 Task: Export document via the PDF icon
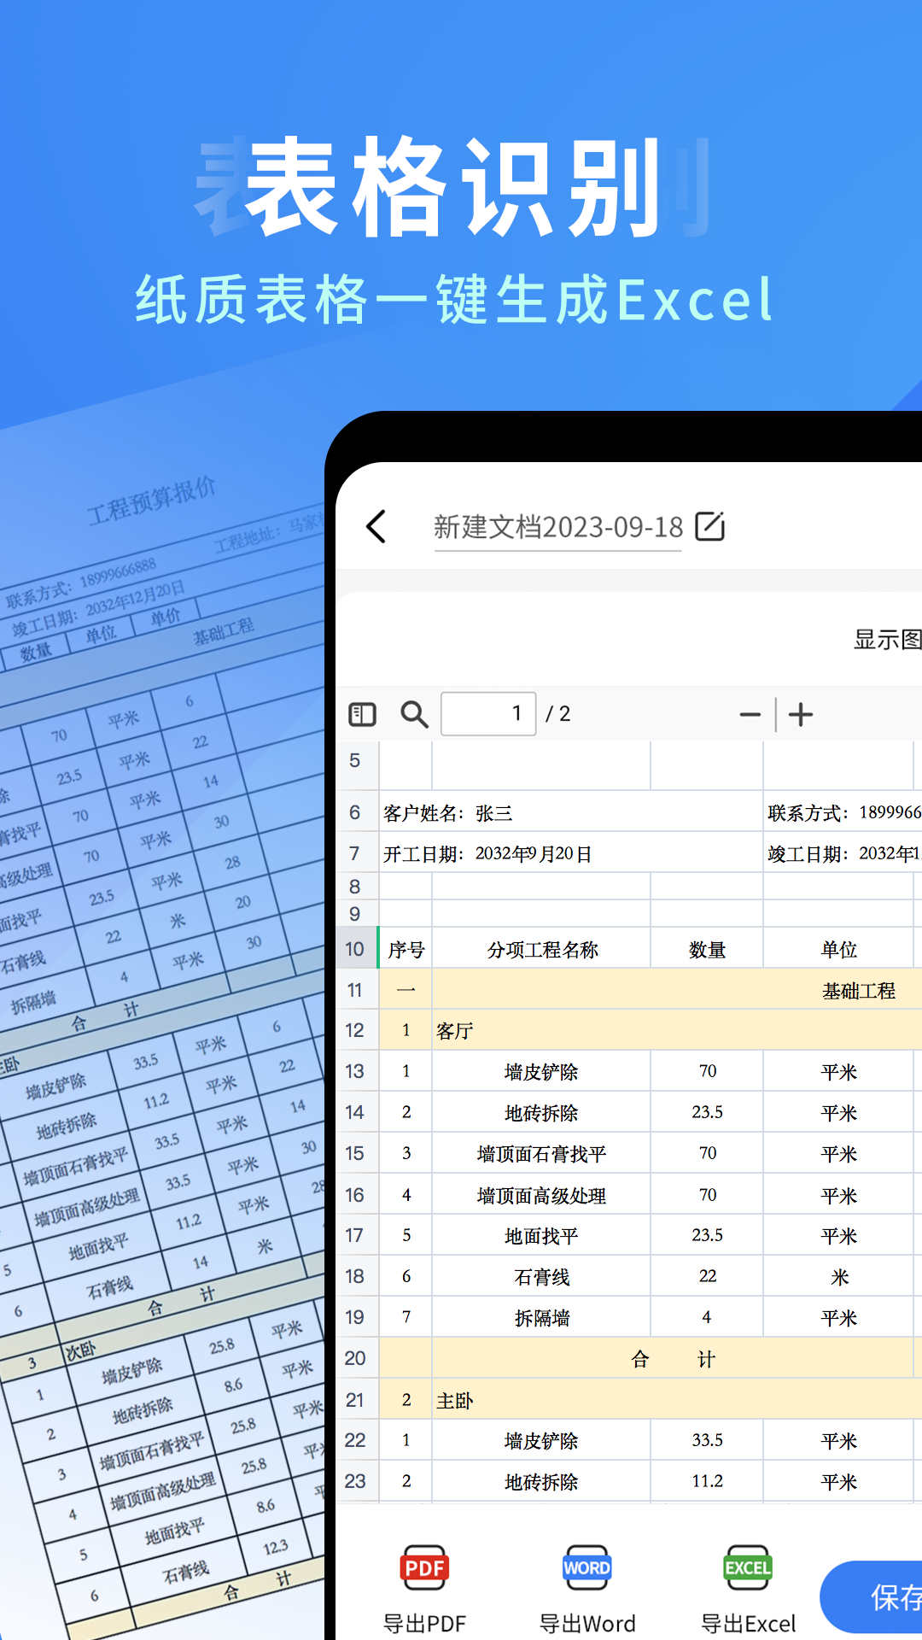point(424,1567)
